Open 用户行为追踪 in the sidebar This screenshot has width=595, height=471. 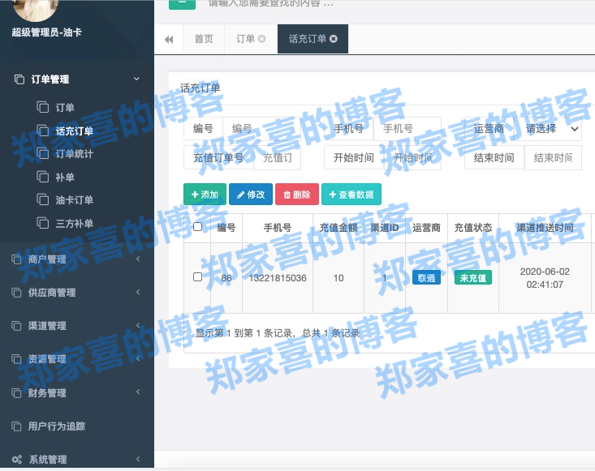point(57,426)
